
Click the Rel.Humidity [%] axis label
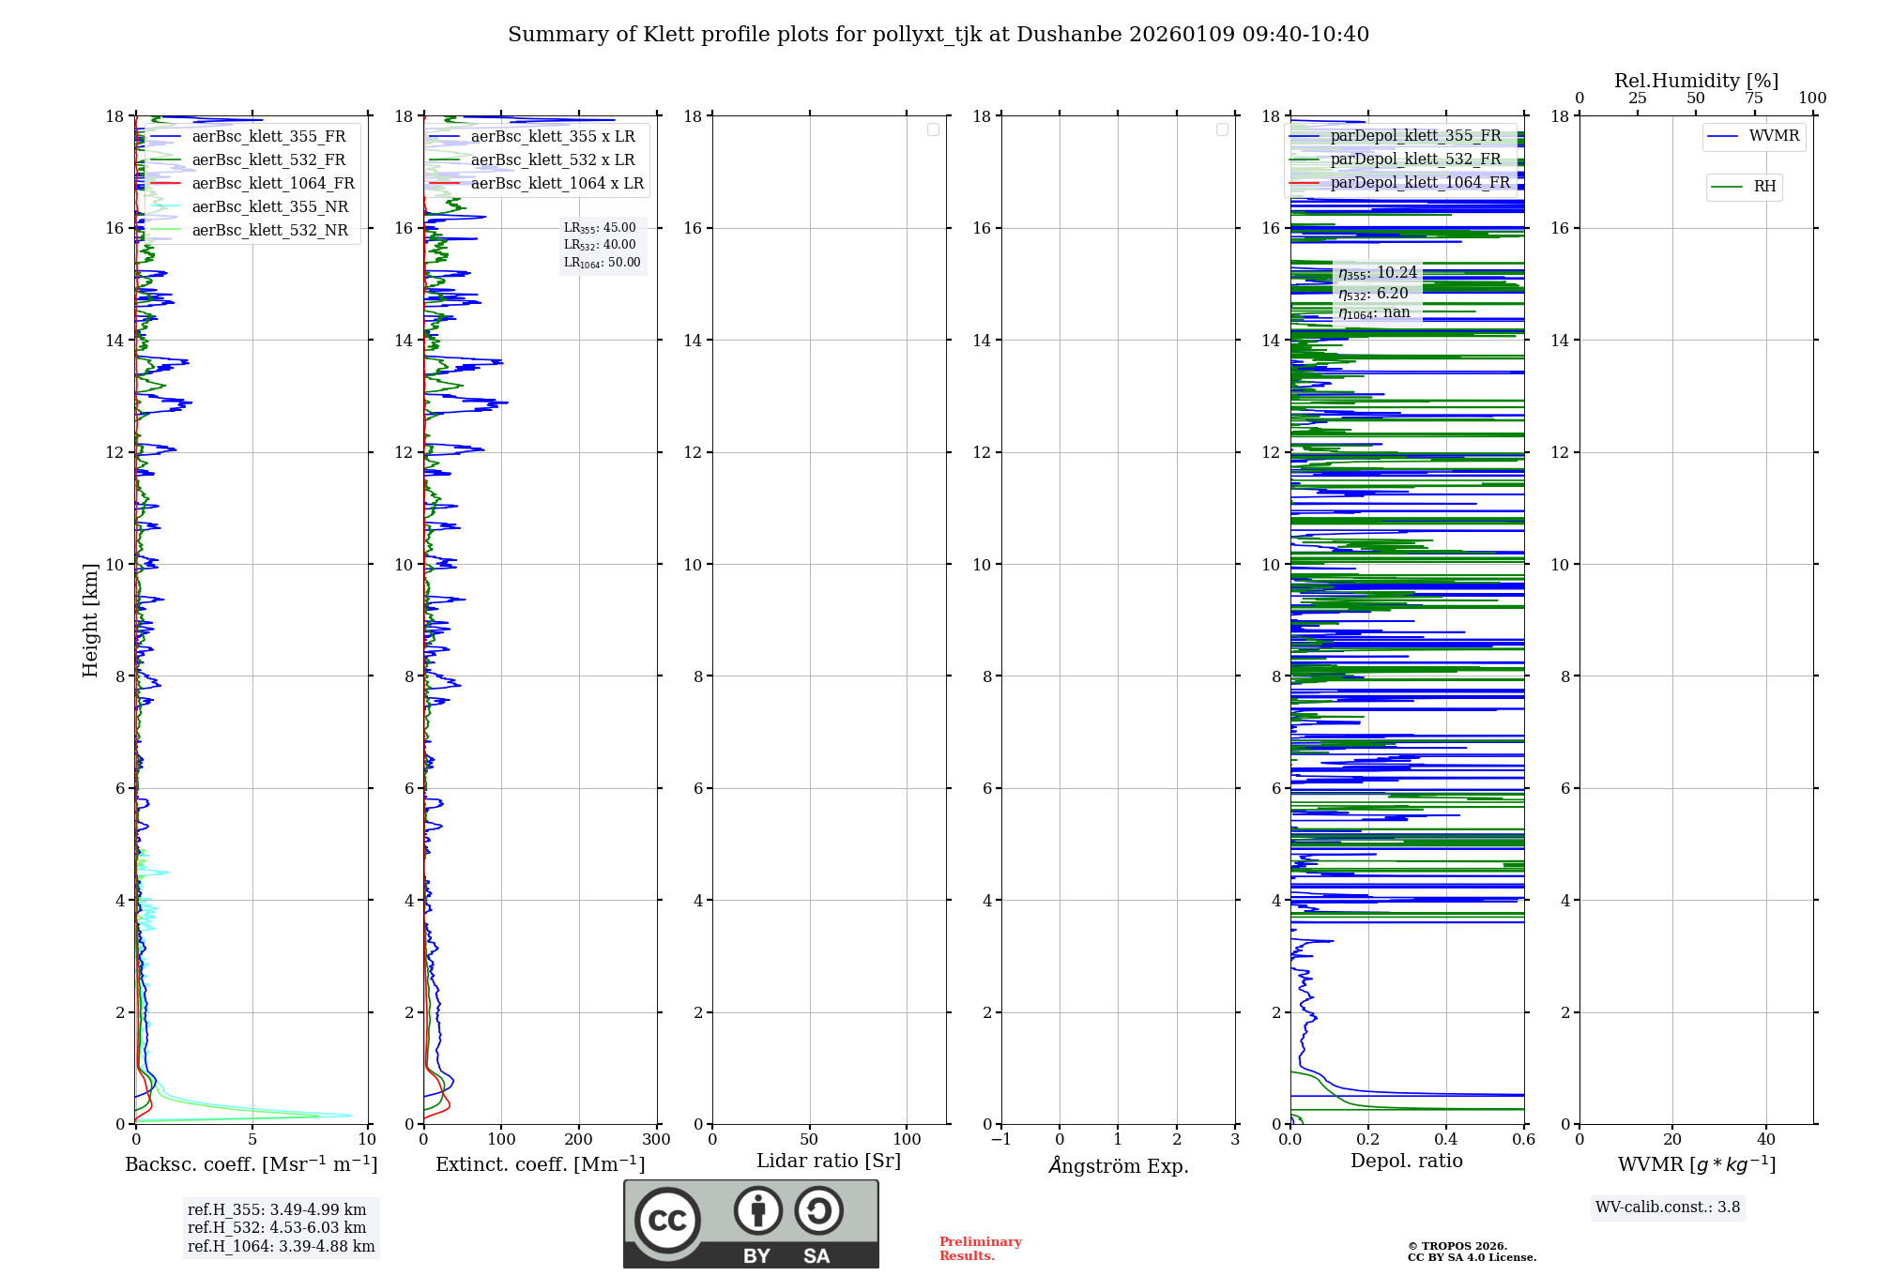pyautogui.click(x=1696, y=81)
